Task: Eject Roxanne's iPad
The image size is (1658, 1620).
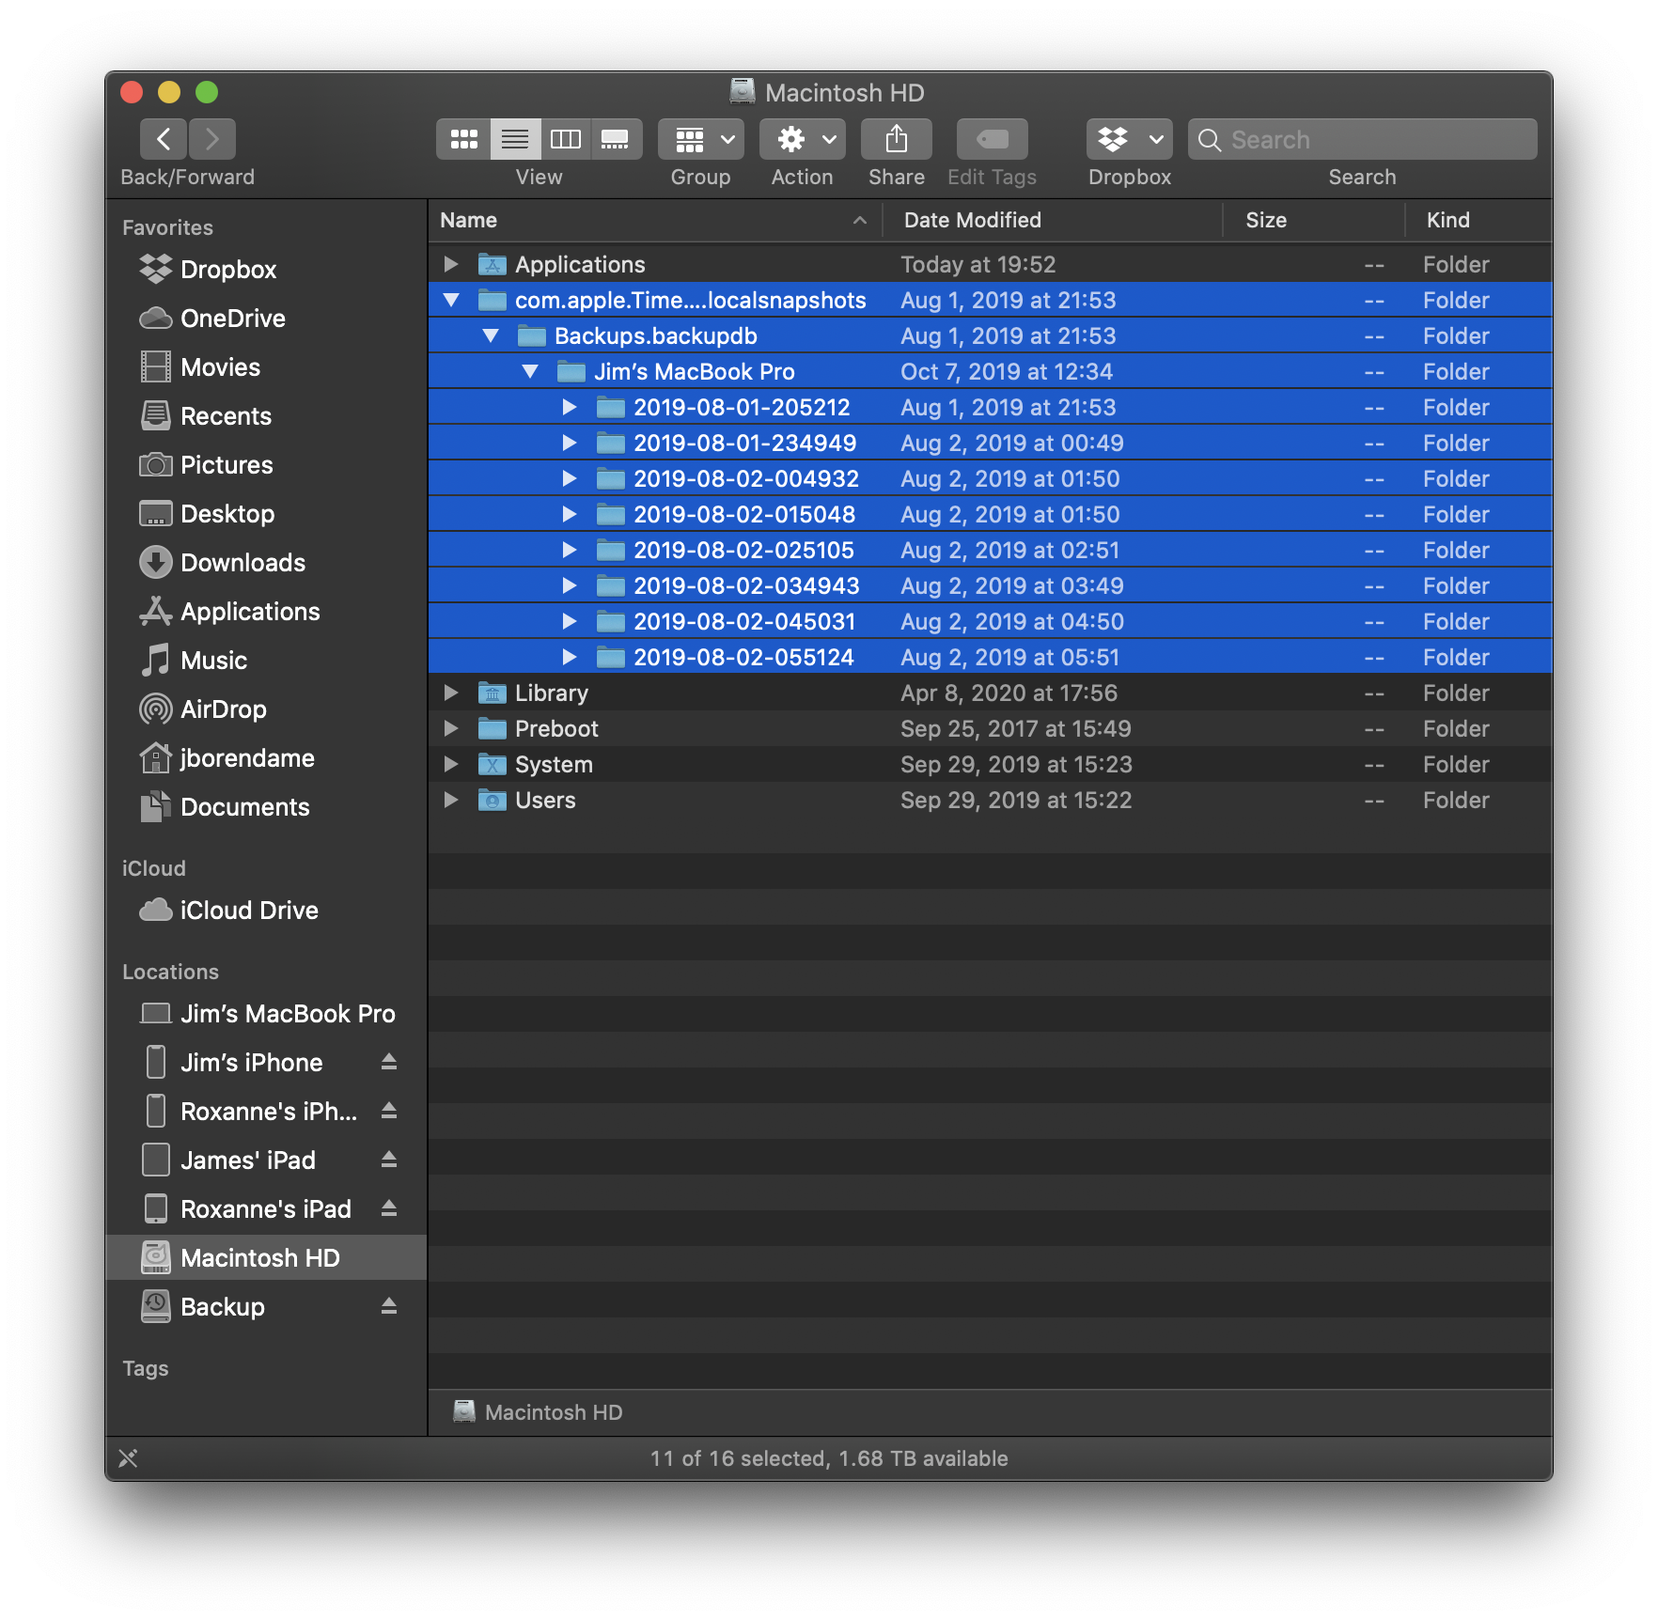Action: coord(388,1208)
